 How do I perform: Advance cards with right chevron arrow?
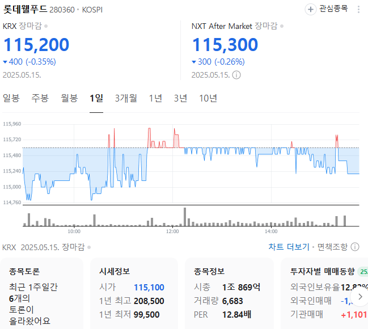pyautogui.click(x=360, y=297)
